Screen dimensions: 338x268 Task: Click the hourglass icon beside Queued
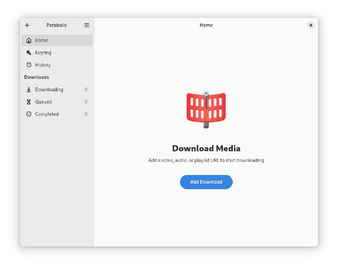(29, 102)
